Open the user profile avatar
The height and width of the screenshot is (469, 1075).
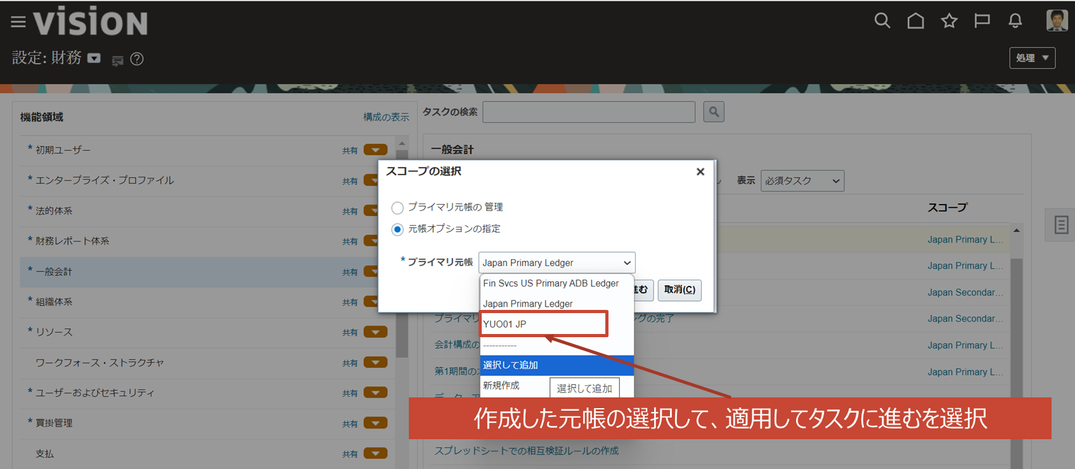pyautogui.click(x=1057, y=20)
